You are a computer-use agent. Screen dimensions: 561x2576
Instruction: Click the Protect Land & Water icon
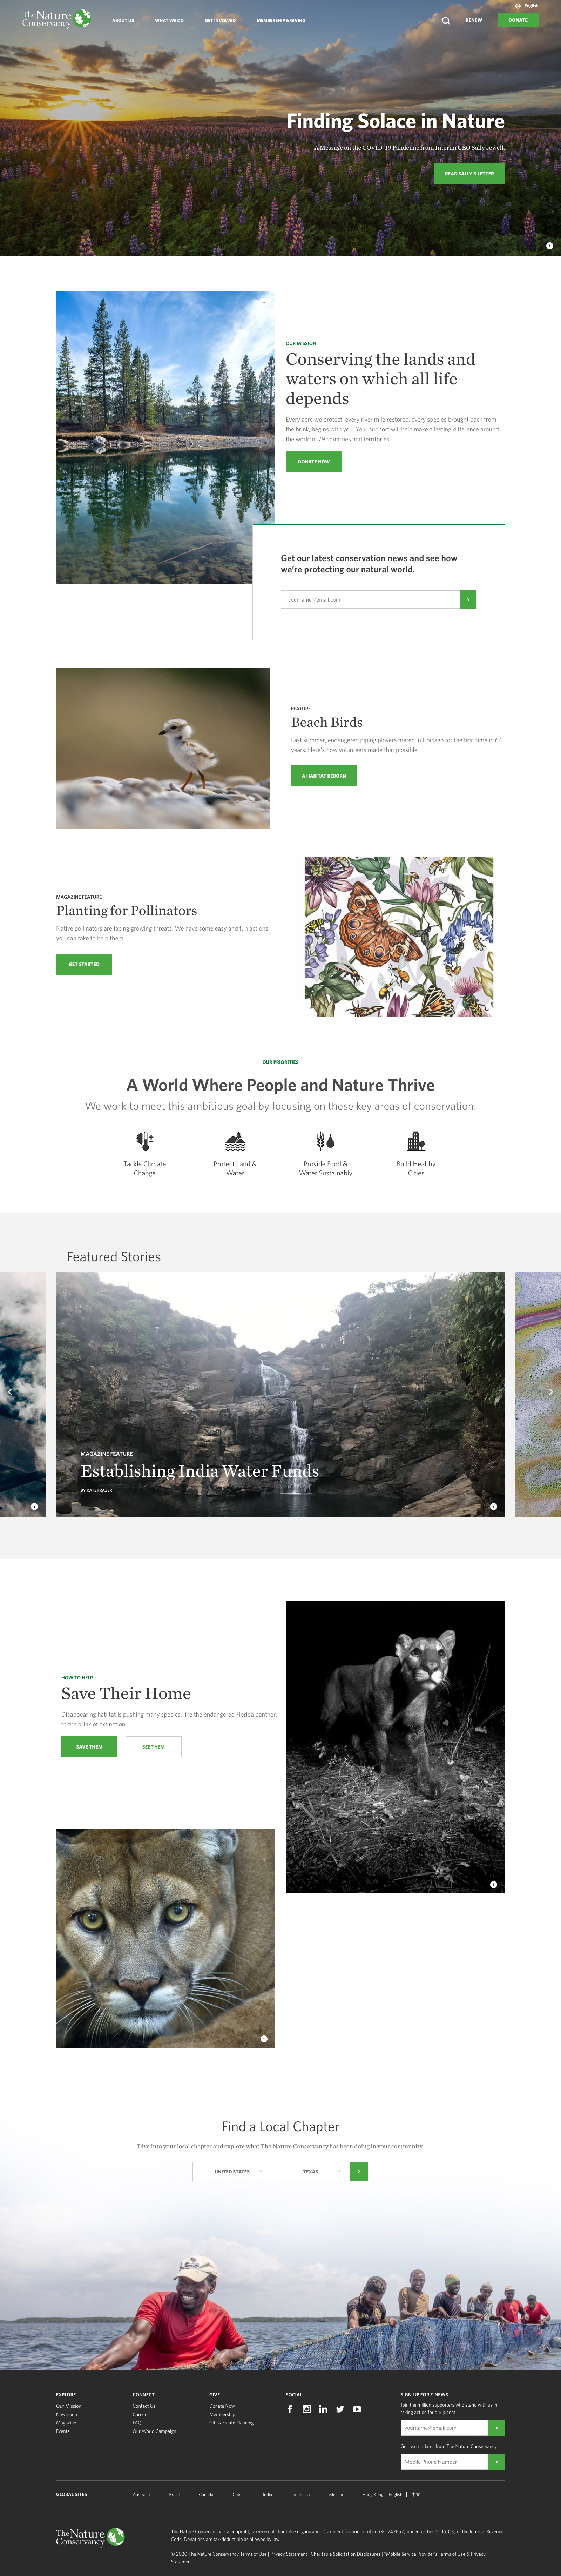coord(235,1141)
